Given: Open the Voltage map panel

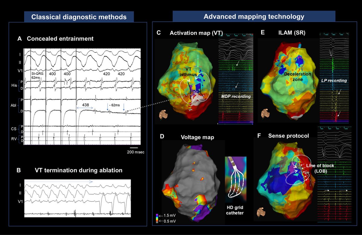Looking at the screenshot, I should click(197, 137).
